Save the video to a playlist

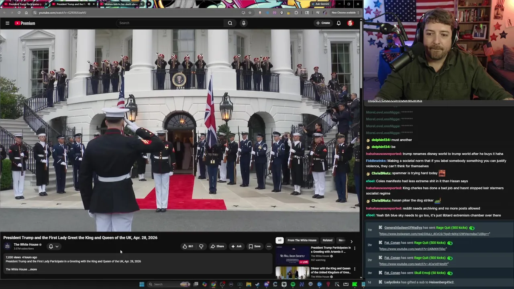point(255,246)
